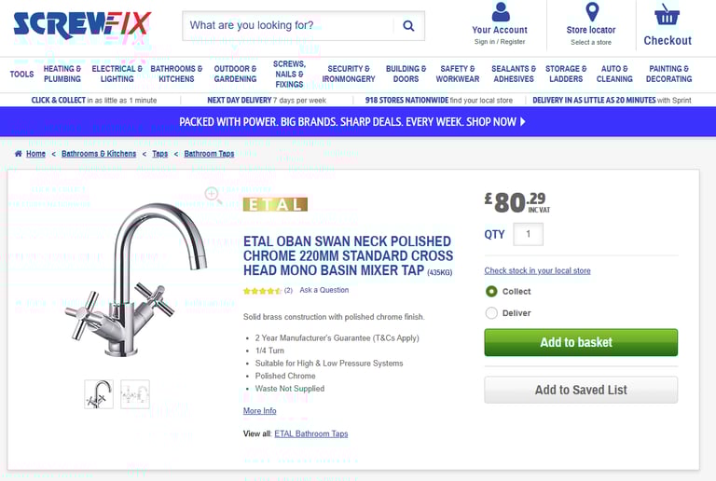The image size is (716, 481).
Task: Click the QTY quantity input field
Action: click(529, 234)
